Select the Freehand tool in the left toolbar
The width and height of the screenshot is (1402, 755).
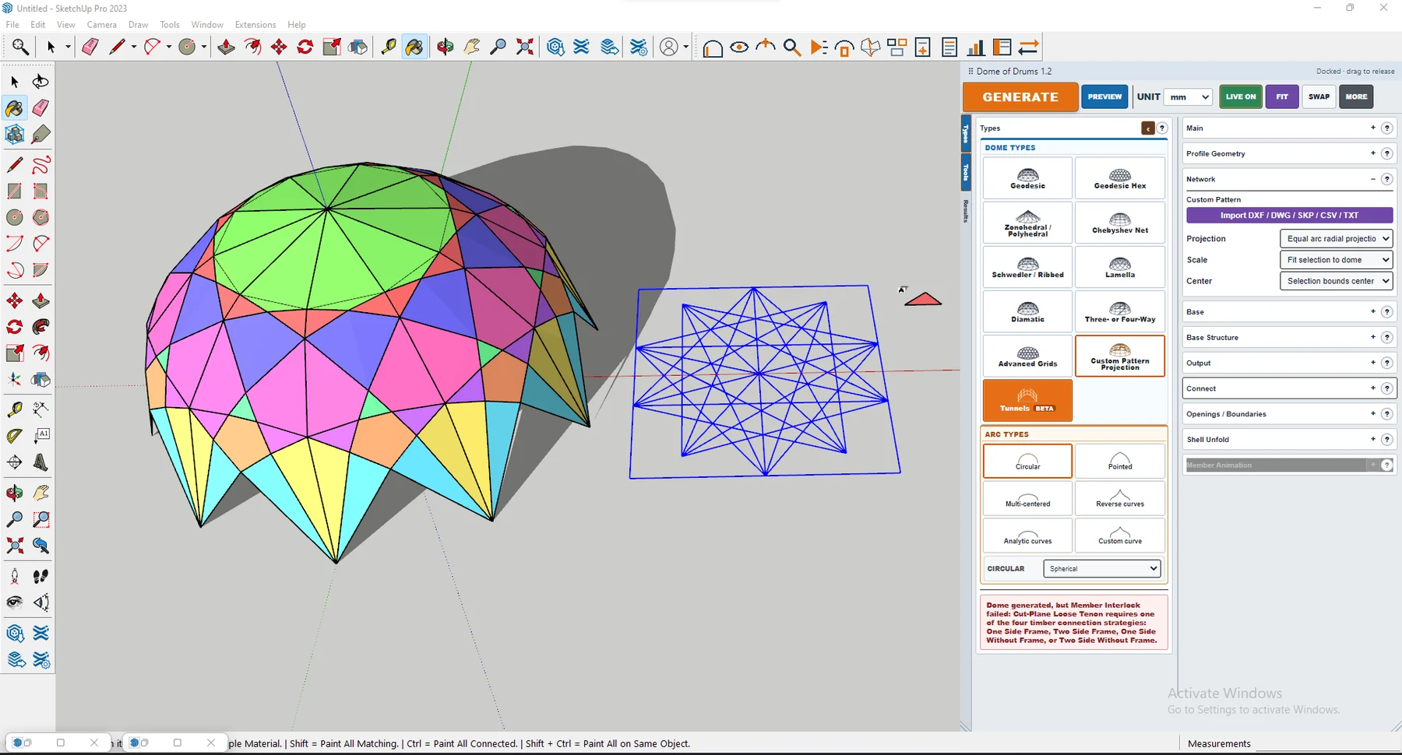41,165
